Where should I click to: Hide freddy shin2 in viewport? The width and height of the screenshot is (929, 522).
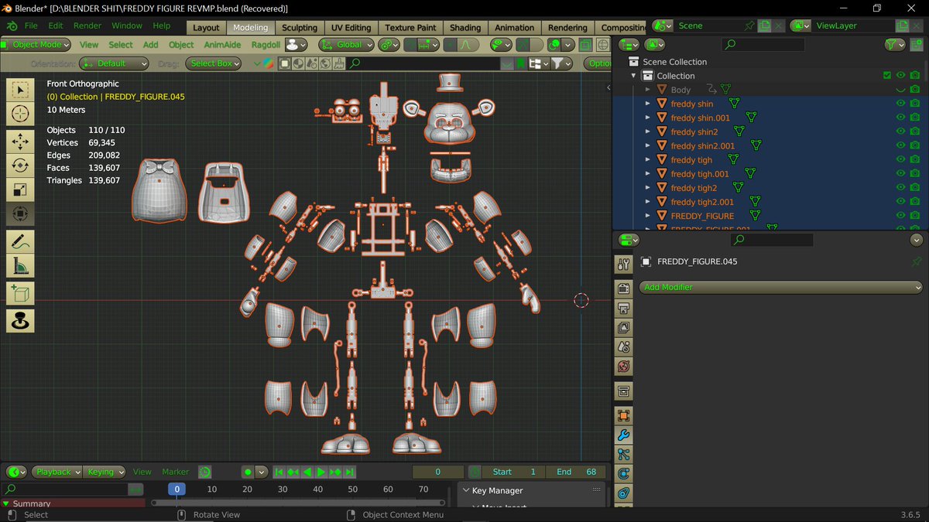900,131
